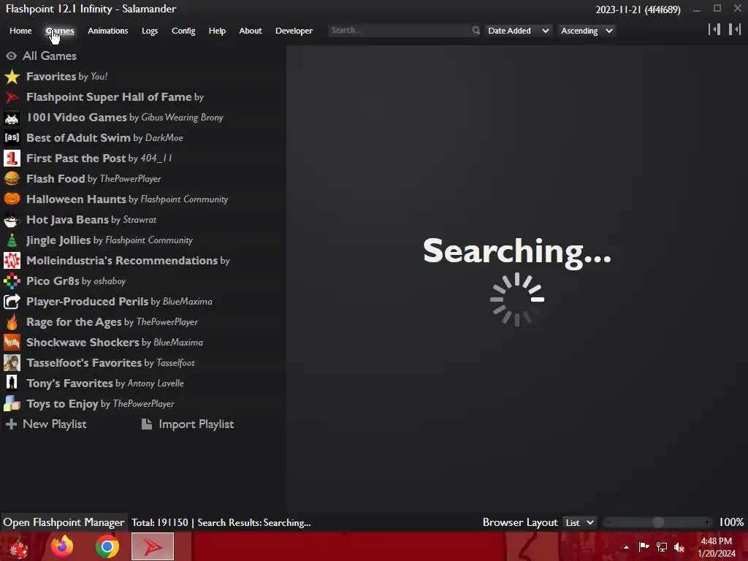Click the Search input field
This screenshot has width=748, height=561.
[400, 30]
